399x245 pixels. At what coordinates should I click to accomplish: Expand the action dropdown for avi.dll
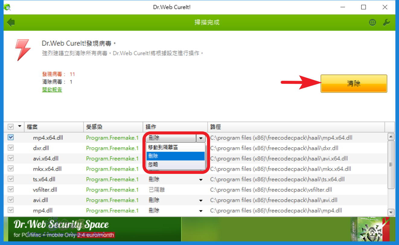[201, 201]
